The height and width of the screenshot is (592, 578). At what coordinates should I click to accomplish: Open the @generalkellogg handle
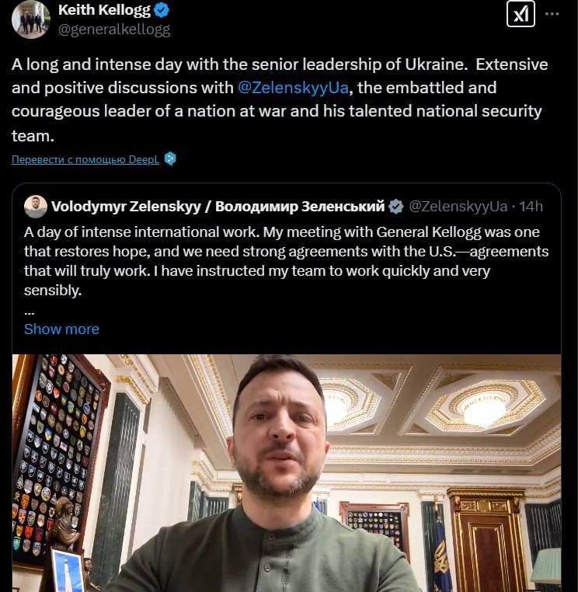pos(114,30)
